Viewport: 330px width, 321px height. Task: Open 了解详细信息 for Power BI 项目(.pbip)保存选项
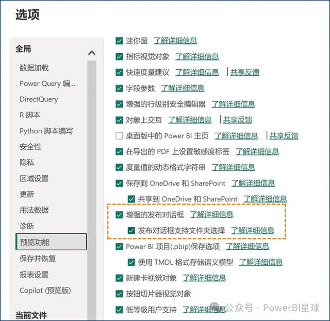(247, 247)
